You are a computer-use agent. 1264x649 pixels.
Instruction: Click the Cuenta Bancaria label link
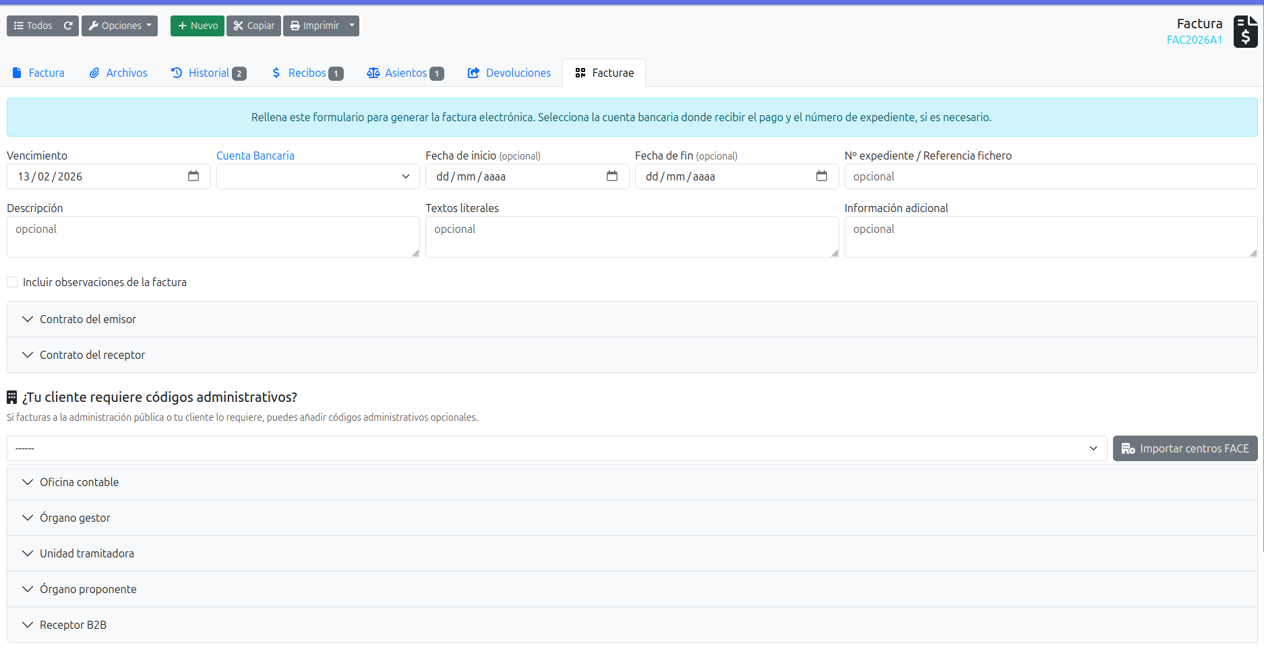click(255, 156)
